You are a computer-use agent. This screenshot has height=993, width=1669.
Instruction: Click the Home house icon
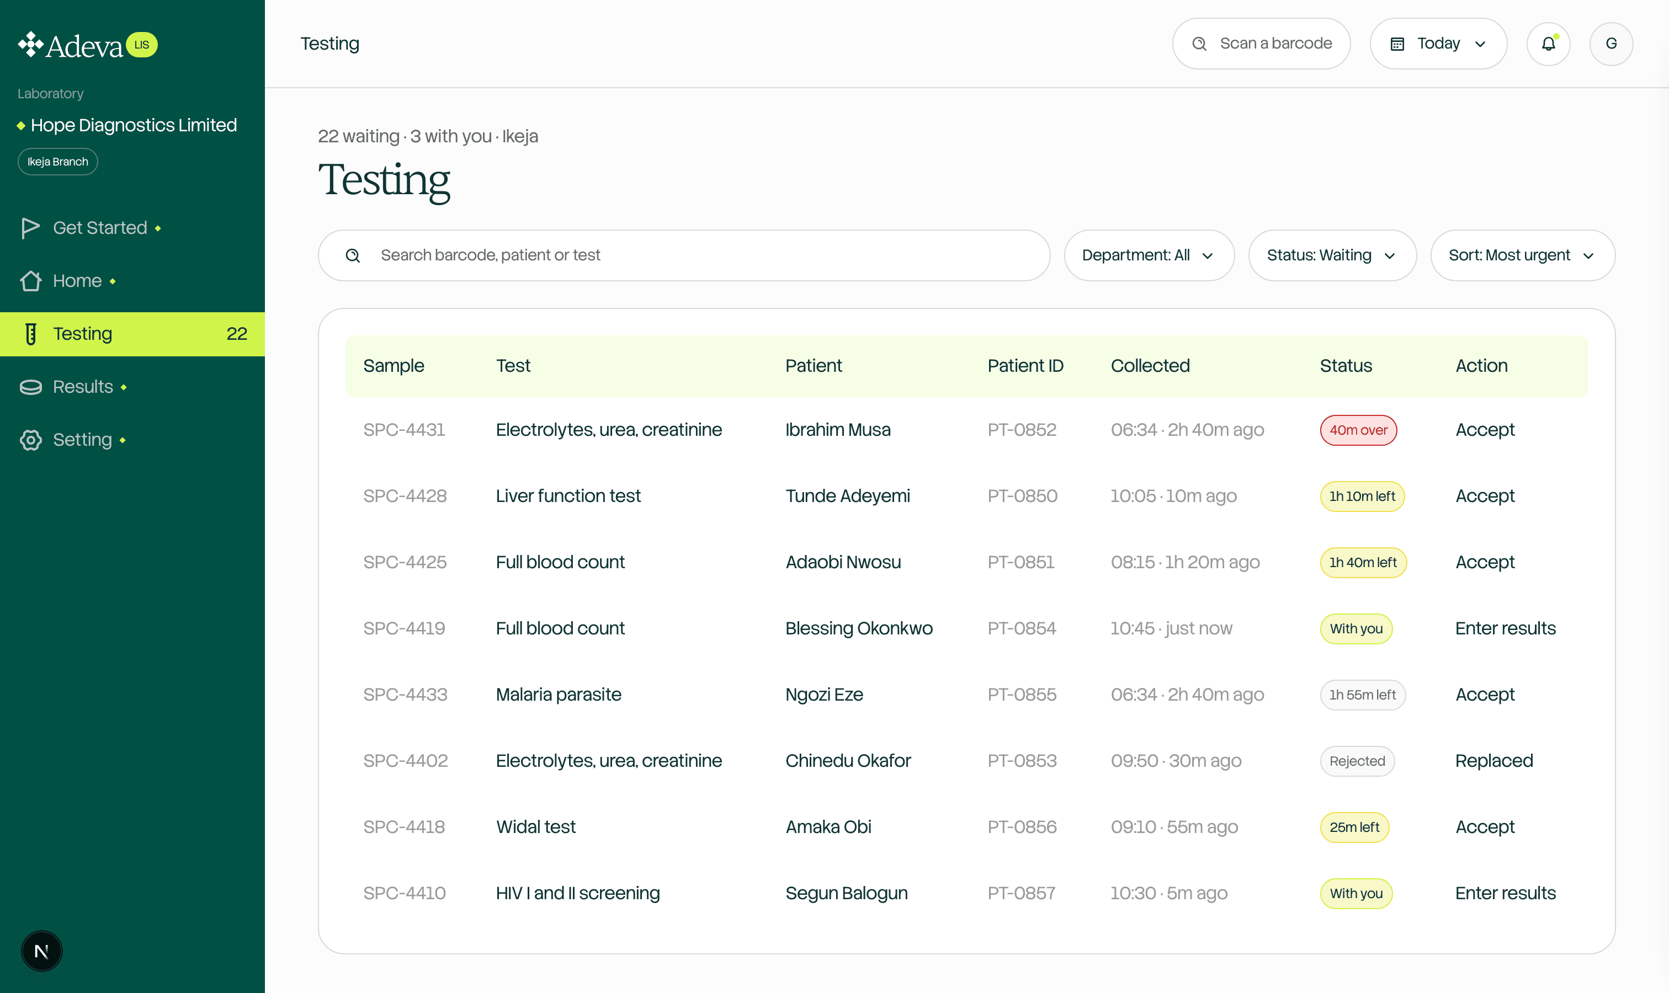click(x=30, y=281)
